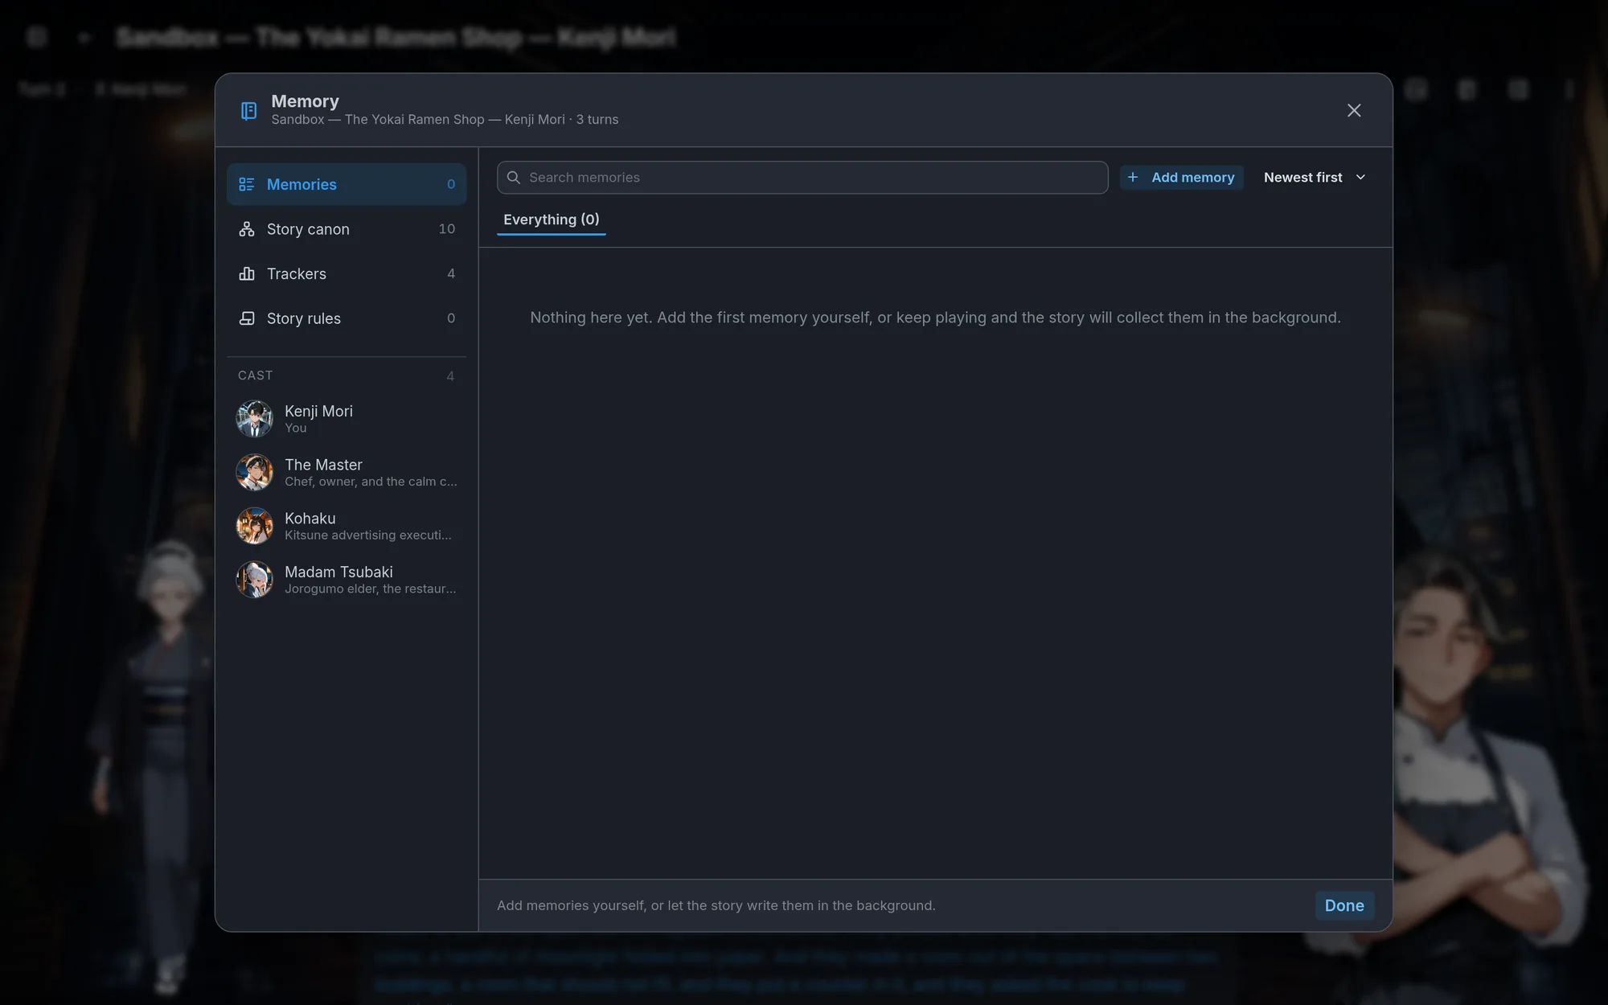Click 'Jorogumo elder, the restaur...' description
The image size is (1608, 1005).
tap(371, 589)
